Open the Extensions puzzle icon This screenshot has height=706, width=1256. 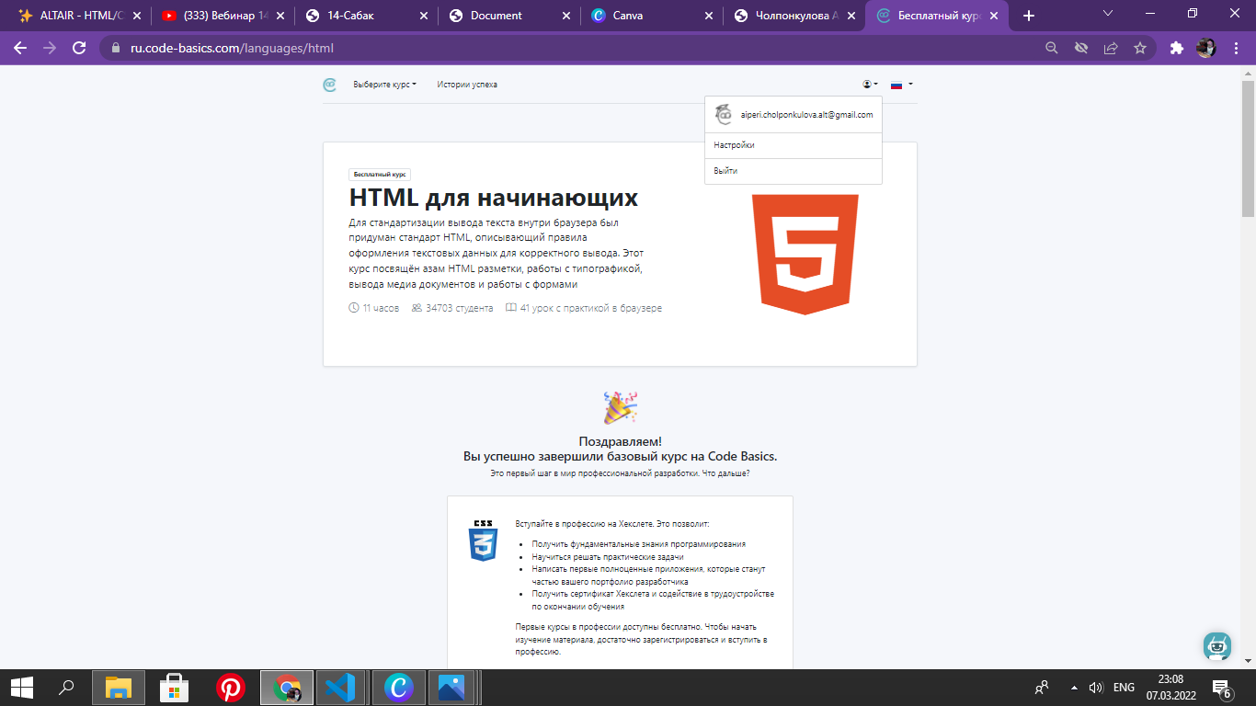[x=1176, y=48]
